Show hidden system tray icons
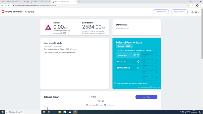203x114 pixels. tap(180, 112)
